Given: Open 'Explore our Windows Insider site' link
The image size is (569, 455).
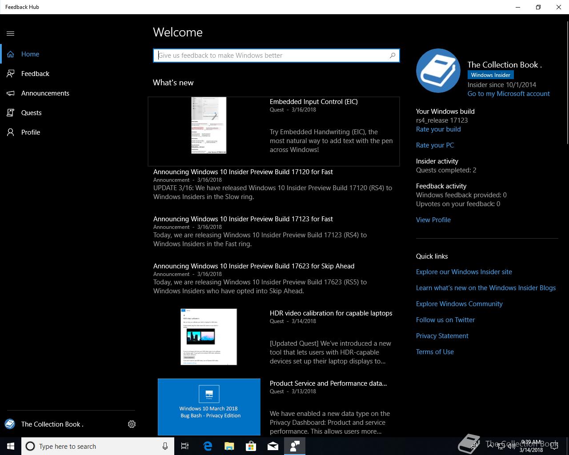Looking at the screenshot, I should coord(464,272).
